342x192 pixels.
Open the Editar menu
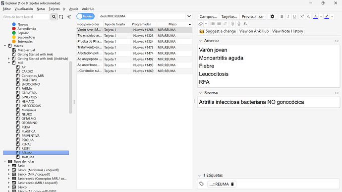[x=7, y=9]
